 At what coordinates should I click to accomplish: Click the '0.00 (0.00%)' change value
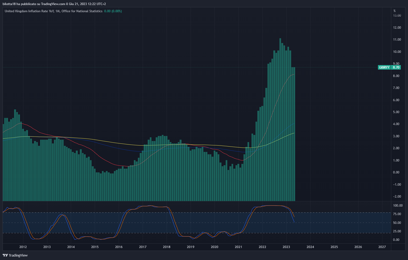click(113, 11)
